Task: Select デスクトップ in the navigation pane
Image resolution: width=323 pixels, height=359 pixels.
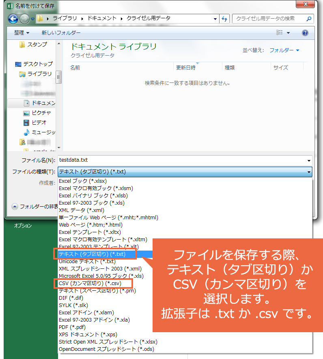Action: click(34, 64)
